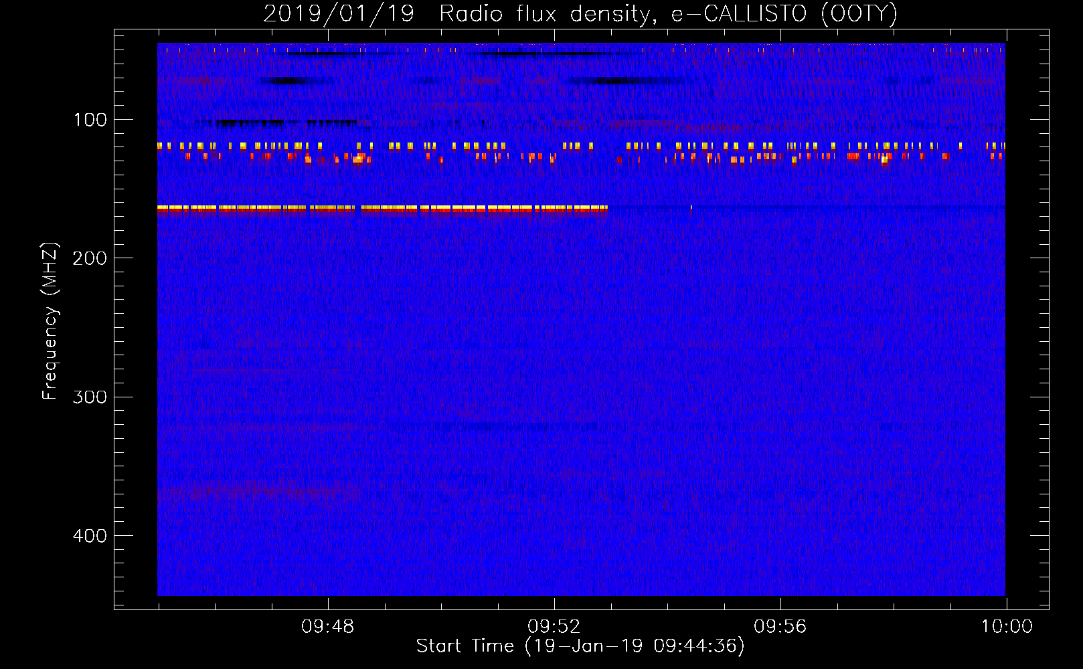Click the "Frequency (MHZ)" axis label
Image resolution: width=1083 pixels, height=669 pixels.
click(50, 321)
